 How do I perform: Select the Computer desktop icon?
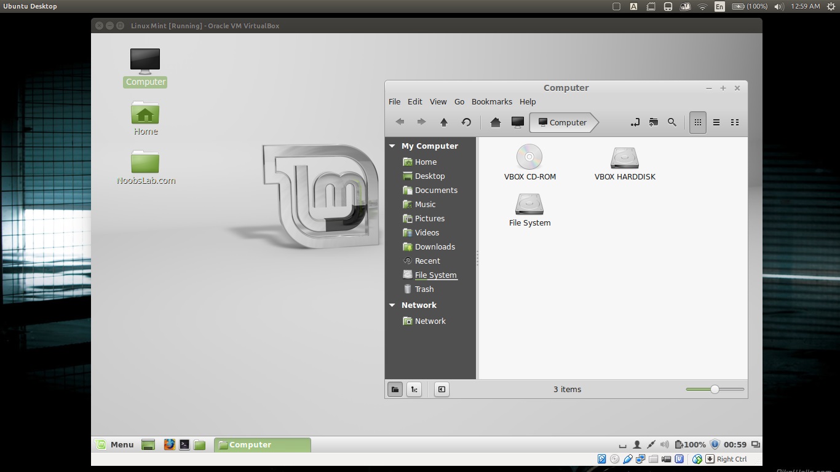coord(145,68)
